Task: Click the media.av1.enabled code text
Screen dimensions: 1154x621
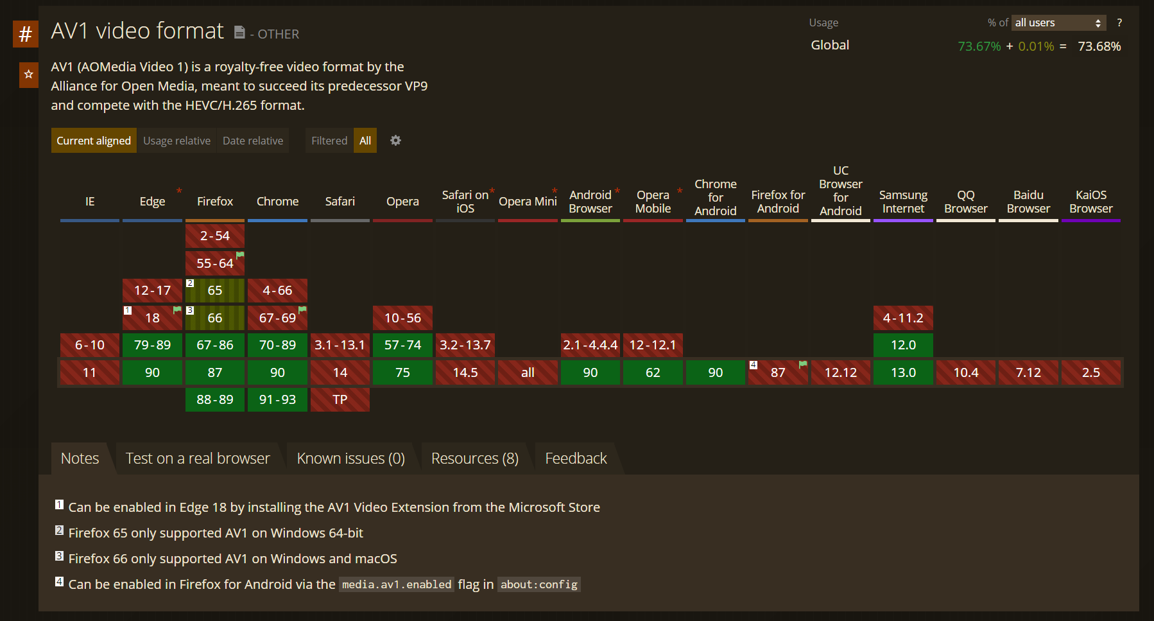Action: click(397, 584)
